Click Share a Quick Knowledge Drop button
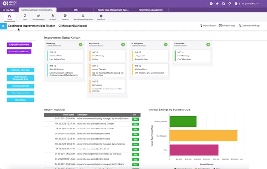 coord(20,78)
